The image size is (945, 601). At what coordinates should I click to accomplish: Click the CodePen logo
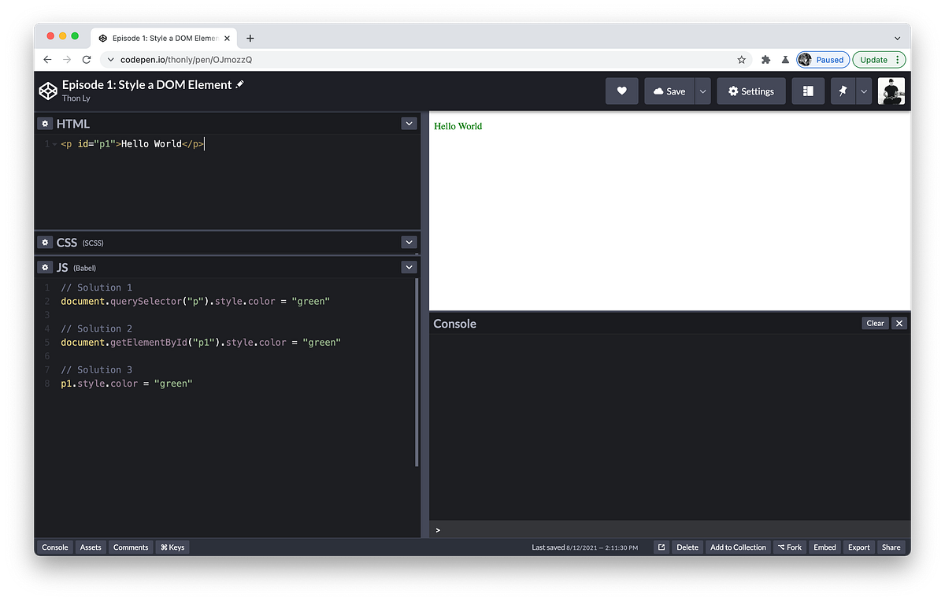[48, 91]
